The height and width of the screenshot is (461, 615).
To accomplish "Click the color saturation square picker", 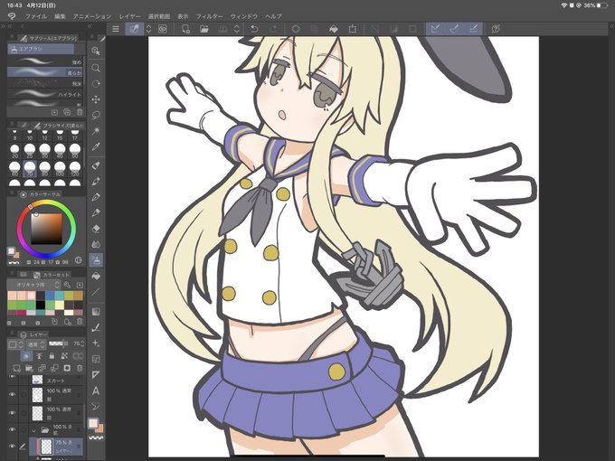I will (47, 229).
